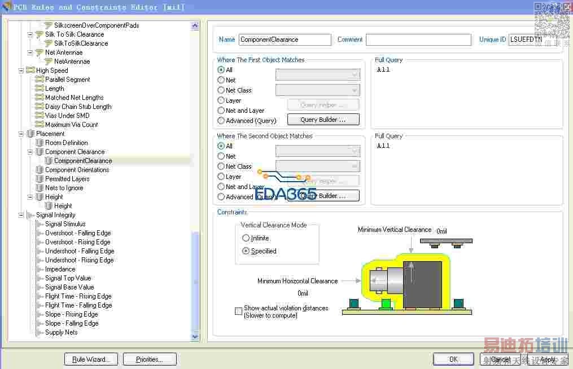Click the Permitted Layers icon
Viewport: 573px width, 369px height.
(x=40, y=179)
